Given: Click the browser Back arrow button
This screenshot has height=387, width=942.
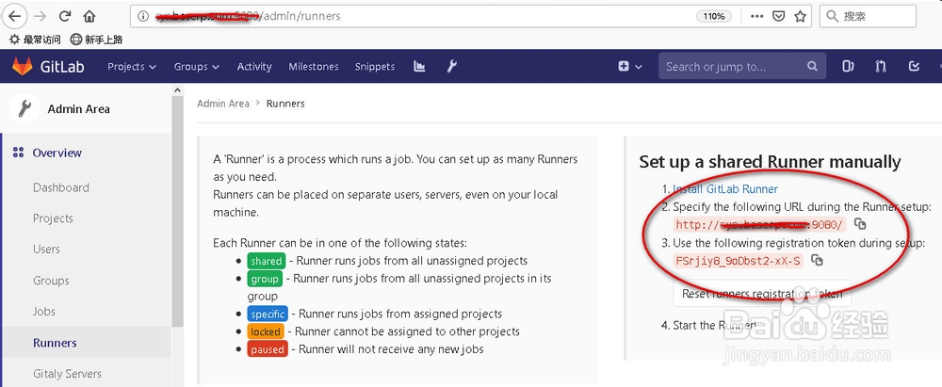Looking at the screenshot, I should pos(16,16).
